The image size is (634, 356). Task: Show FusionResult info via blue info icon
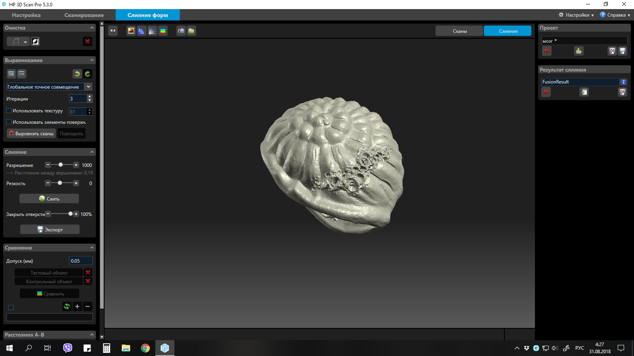[x=624, y=82]
